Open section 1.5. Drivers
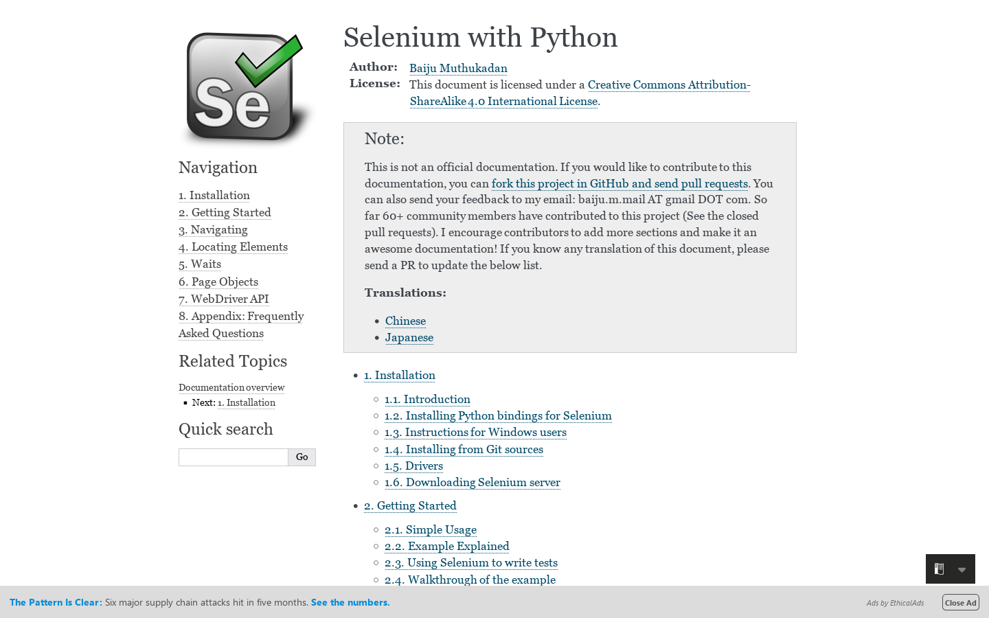The image size is (989, 618). (413, 466)
